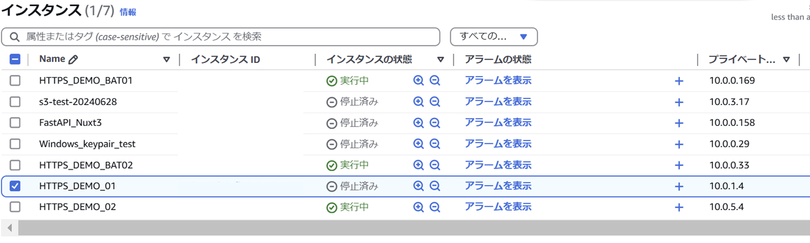Add alarm plus icon for HTTPS_DEMO_BAT01

pos(679,81)
